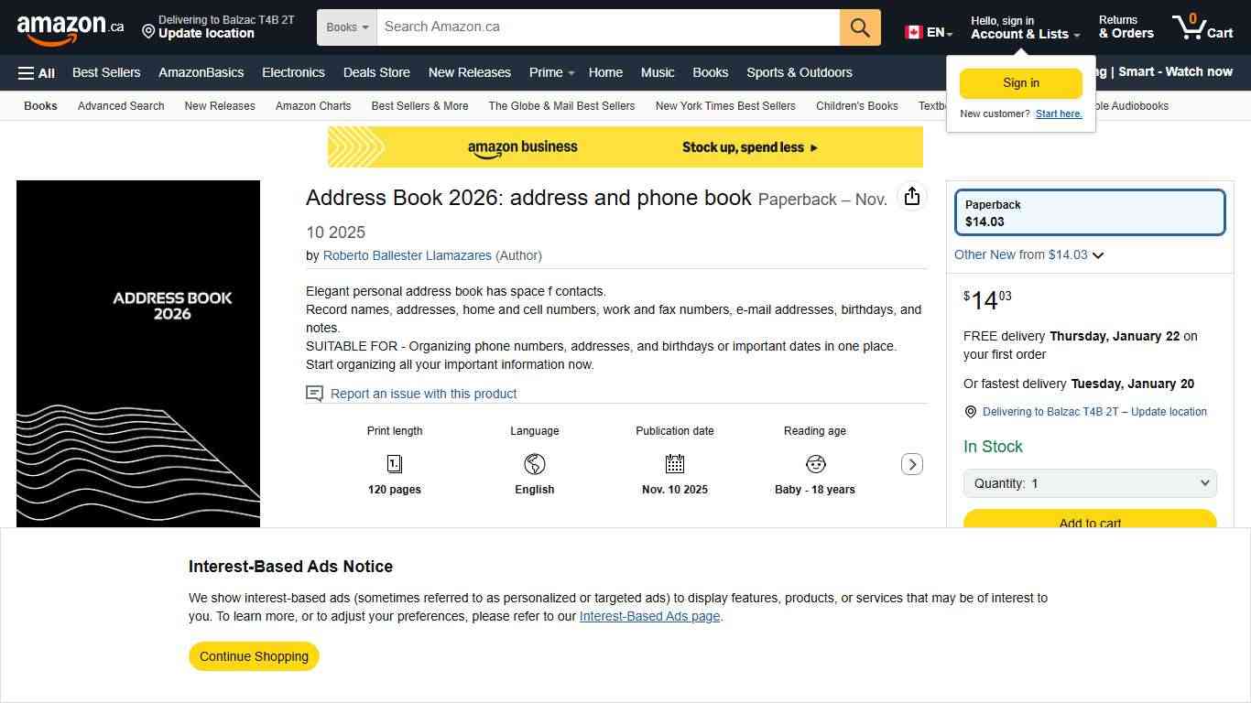Open the Quantity dropdown
1251x703 pixels.
[1089, 482]
